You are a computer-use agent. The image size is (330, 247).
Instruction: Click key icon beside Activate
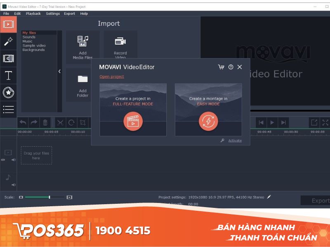(x=222, y=140)
